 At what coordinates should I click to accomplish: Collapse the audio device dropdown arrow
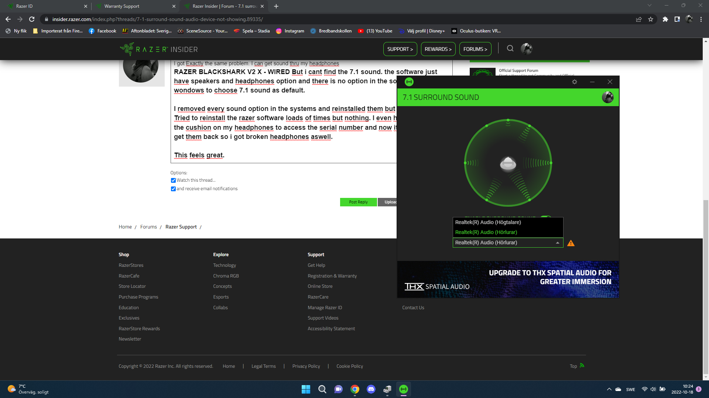pyautogui.click(x=558, y=243)
